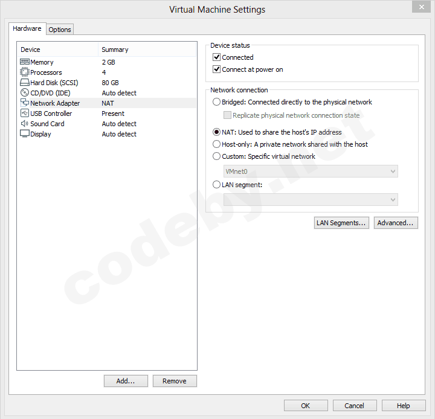Screen dimensions: 435x419
Task: Close the Virtual Machine Settings dialog
Action: (x=422, y=7)
